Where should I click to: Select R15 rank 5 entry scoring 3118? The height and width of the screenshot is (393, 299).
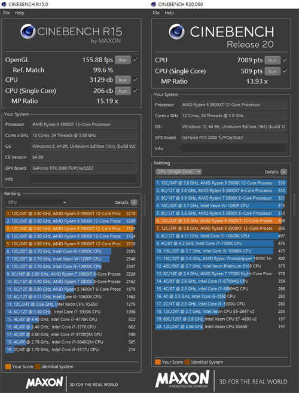click(71, 243)
